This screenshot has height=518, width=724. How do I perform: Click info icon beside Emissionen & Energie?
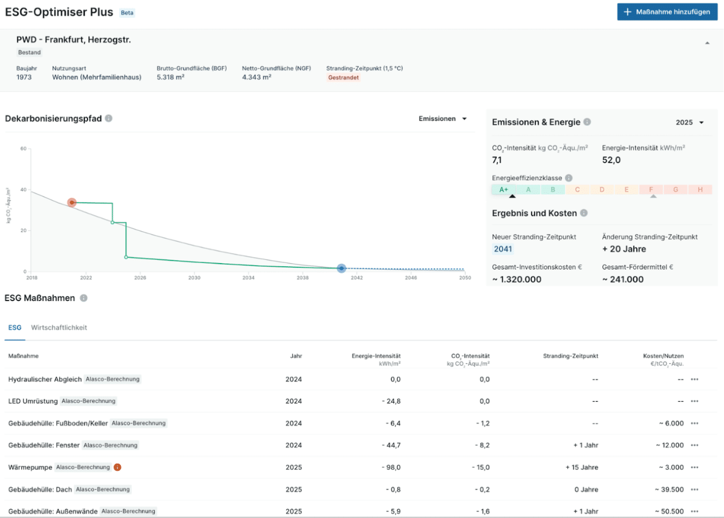tap(587, 122)
